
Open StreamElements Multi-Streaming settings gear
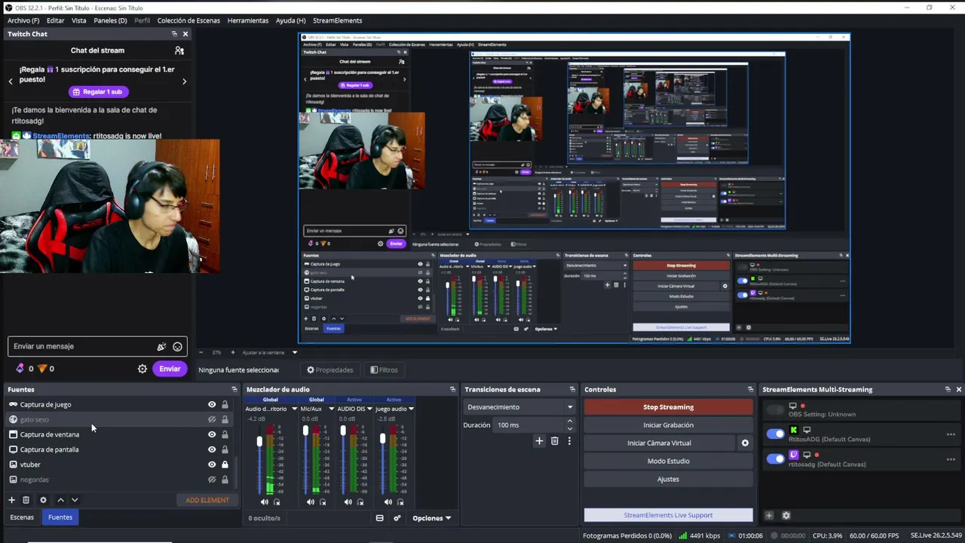tap(786, 515)
